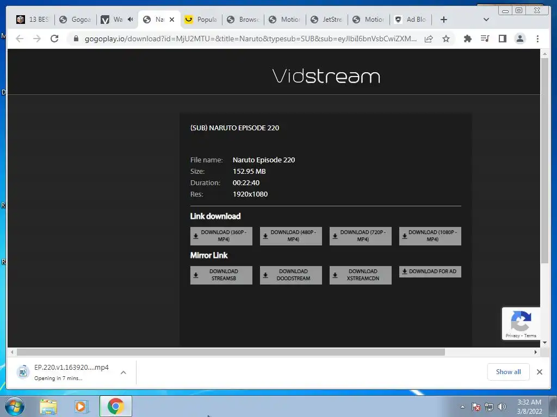The width and height of the screenshot is (557, 417).
Task: Switch to the Ad Blo tab
Action: tap(411, 20)
